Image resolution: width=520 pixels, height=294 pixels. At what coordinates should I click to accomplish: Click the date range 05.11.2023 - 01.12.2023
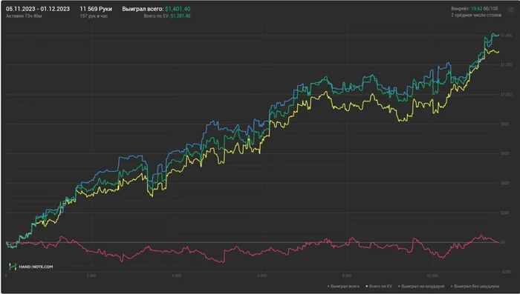coord(38,9)
